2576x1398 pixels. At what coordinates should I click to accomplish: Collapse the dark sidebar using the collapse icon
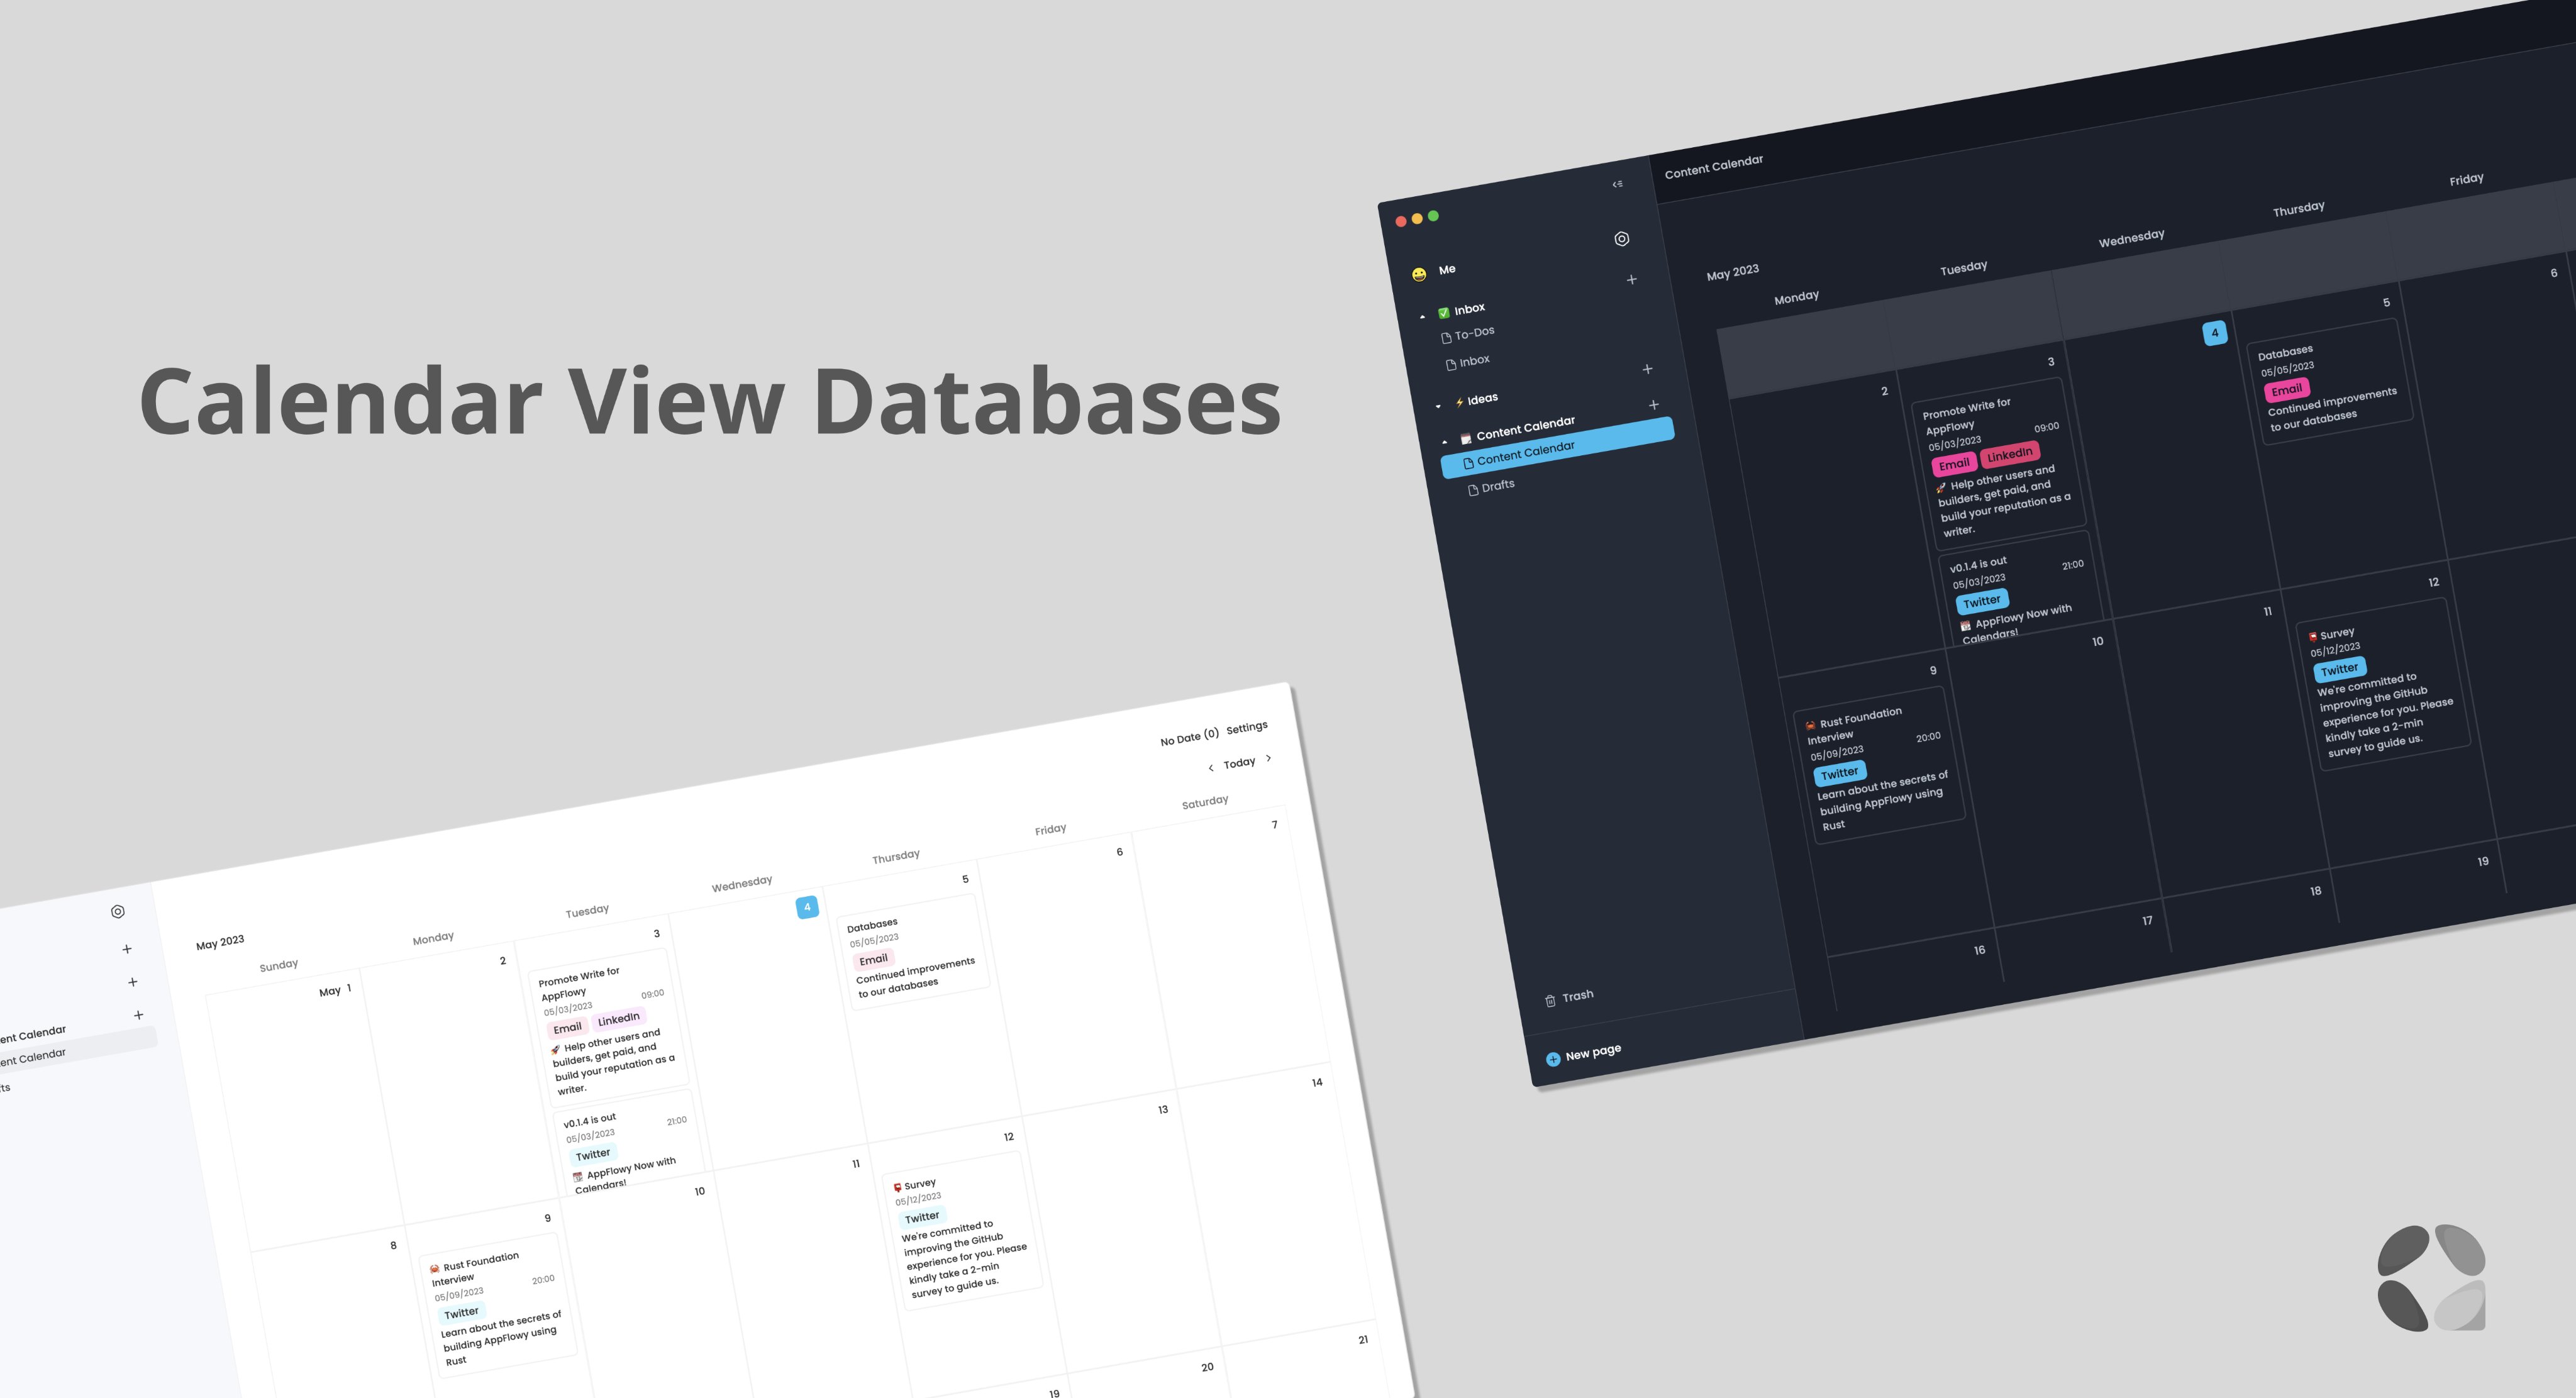point(1617,184)
